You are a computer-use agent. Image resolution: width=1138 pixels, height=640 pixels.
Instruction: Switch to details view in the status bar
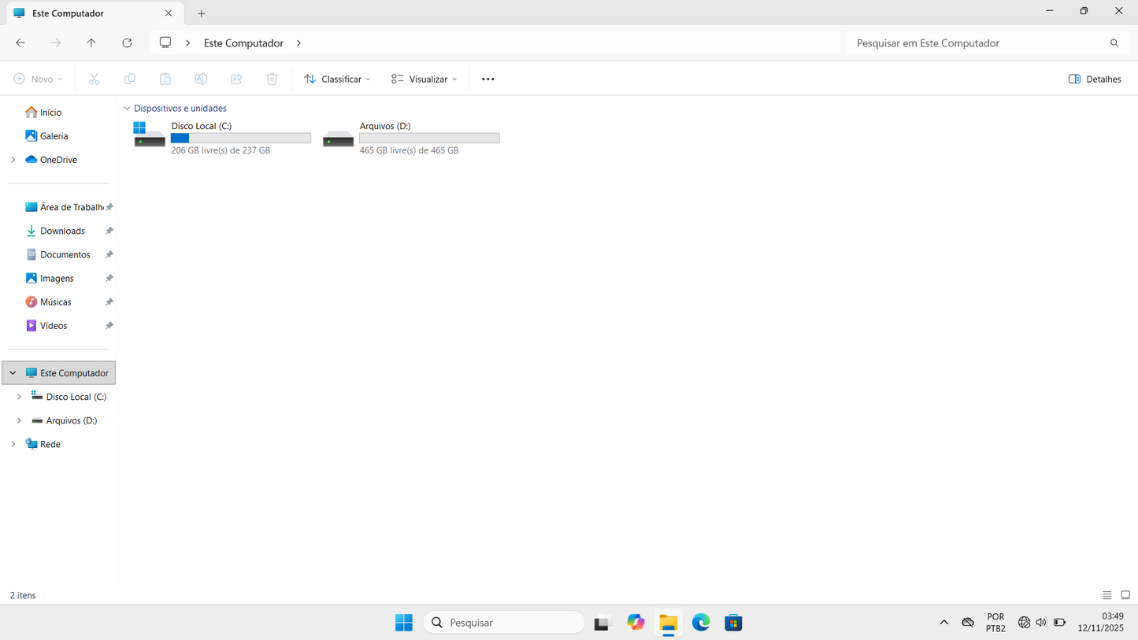click(1107, 595)
